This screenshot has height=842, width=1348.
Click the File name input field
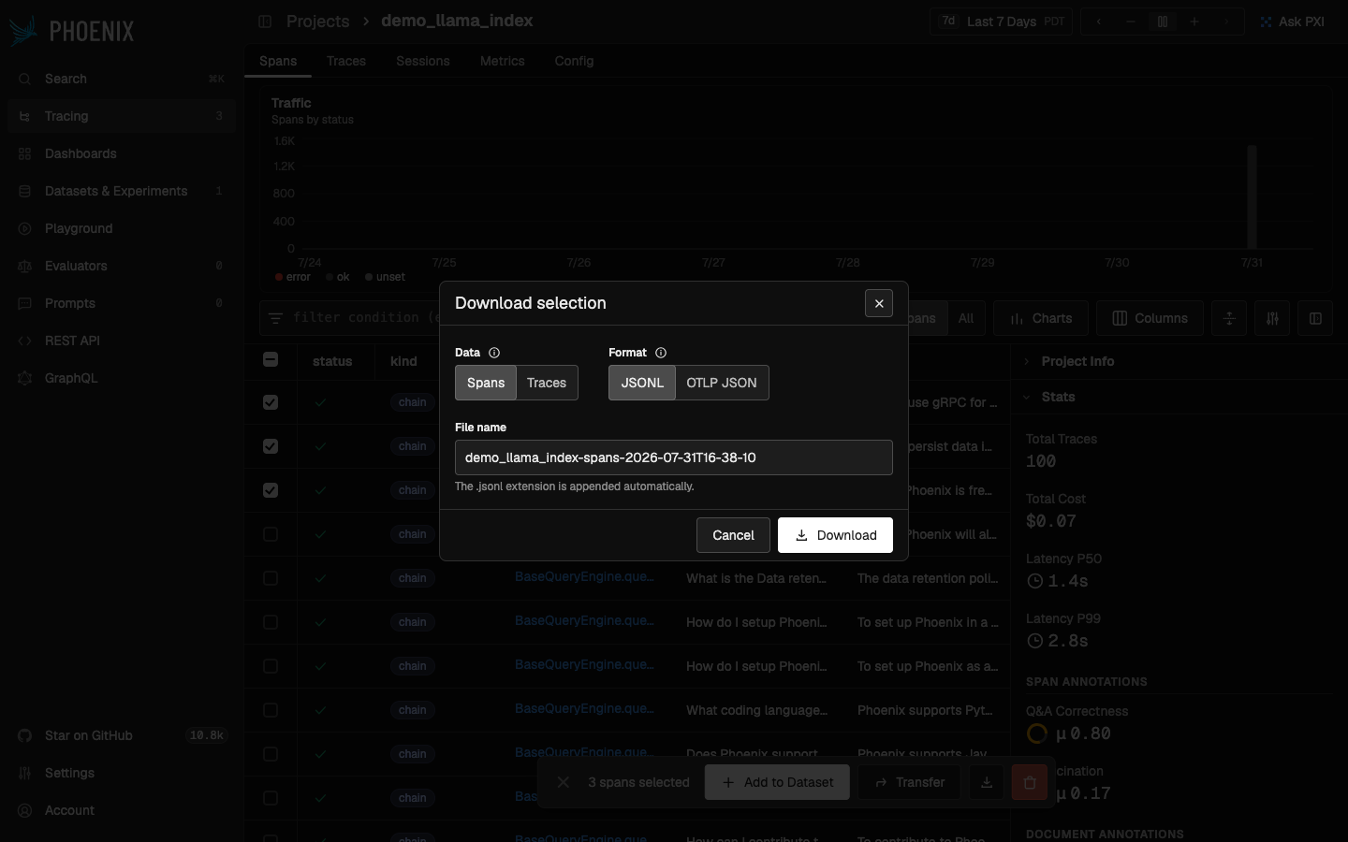674,457
